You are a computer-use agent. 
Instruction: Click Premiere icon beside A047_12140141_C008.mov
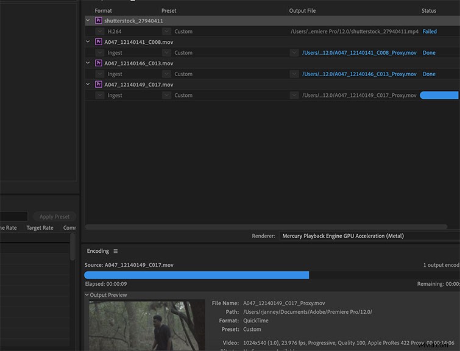(x=99, y=42)
